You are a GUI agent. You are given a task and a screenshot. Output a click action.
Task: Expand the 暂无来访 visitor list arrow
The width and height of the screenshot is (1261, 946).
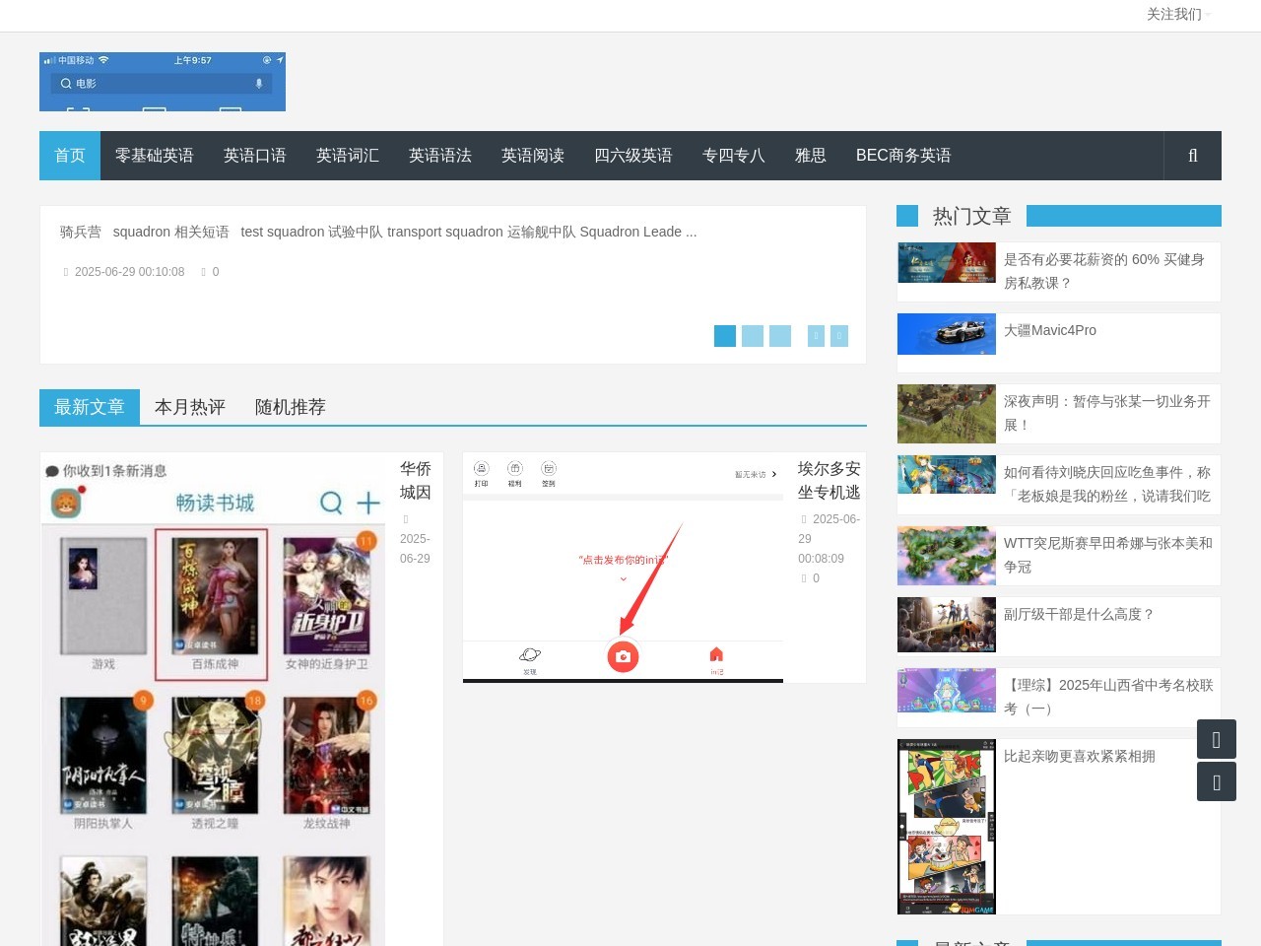[775, 474]
